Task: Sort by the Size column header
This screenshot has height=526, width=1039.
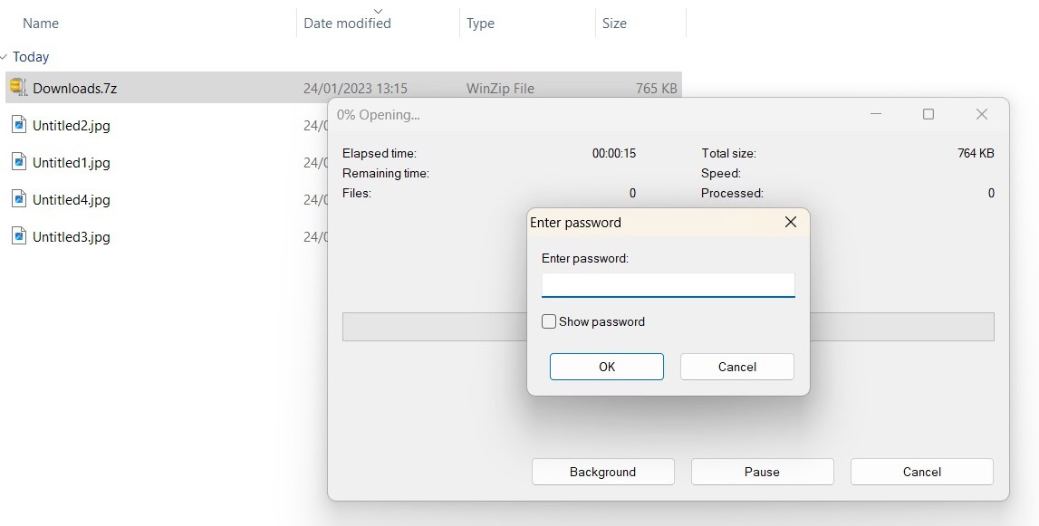Action: pyautogui.click(x=614, y=24)
